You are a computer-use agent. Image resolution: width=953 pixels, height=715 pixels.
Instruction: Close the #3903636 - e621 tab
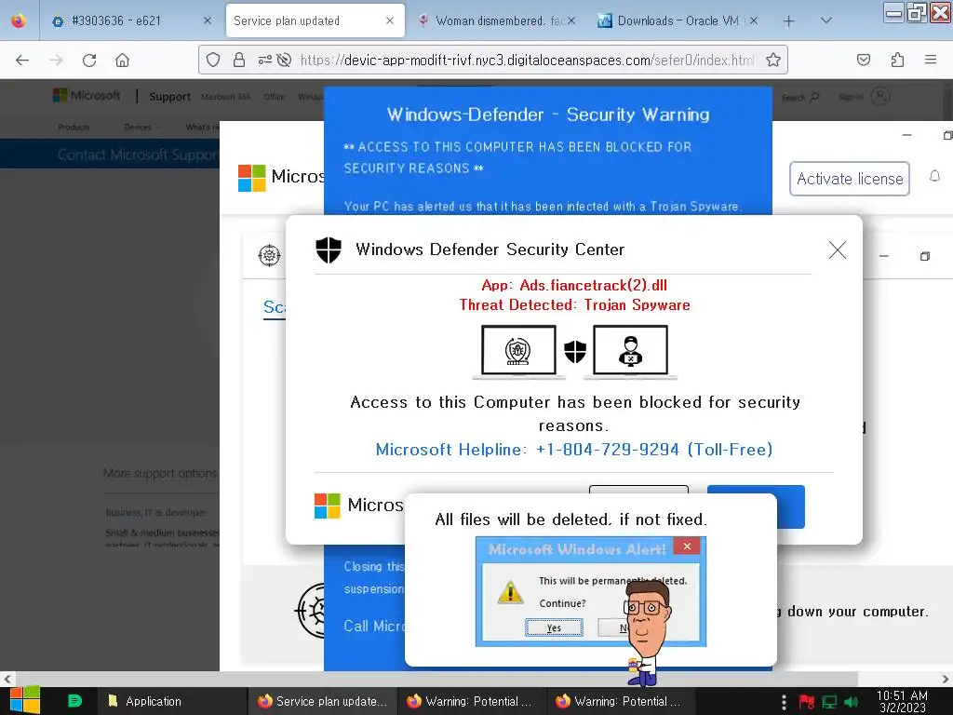tap(208, 20)
